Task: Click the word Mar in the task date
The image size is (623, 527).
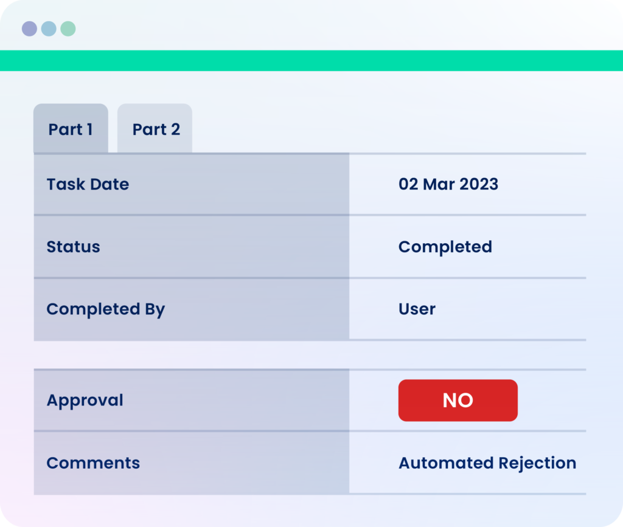Action: coord(439,185)
